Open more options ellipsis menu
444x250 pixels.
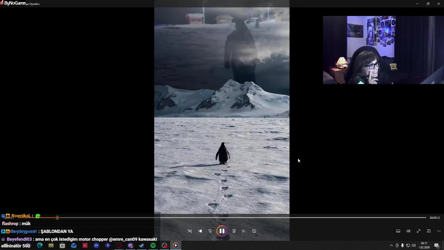pos(439,231)
